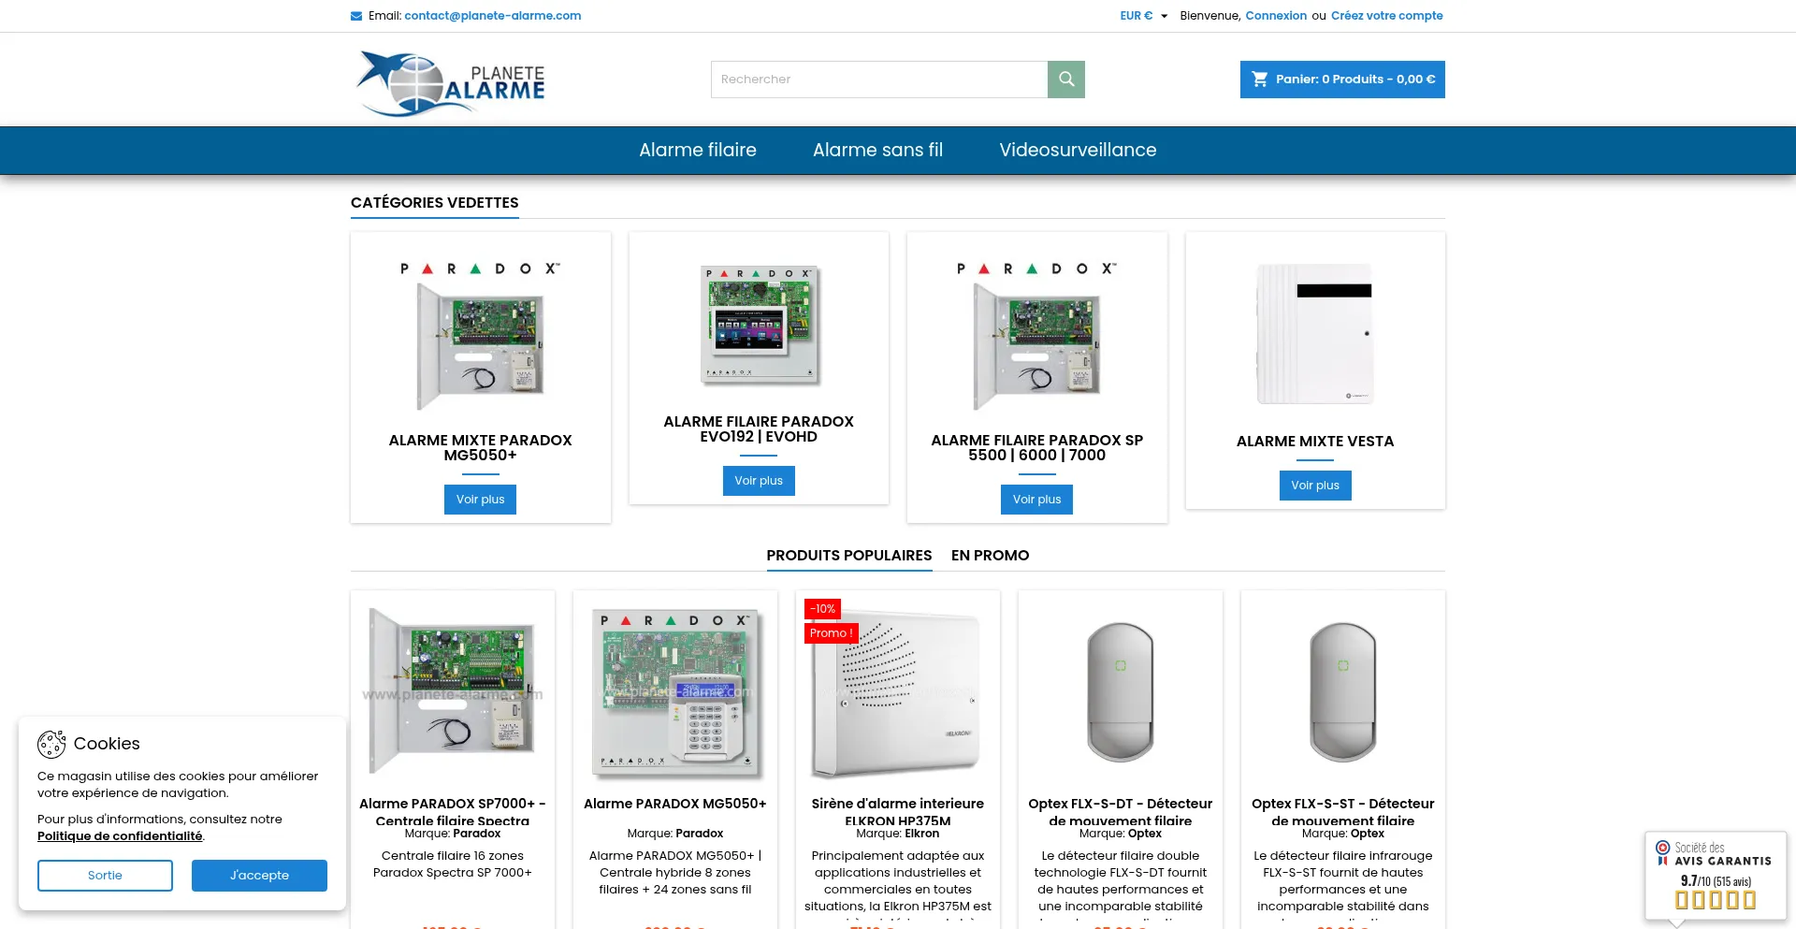
Task: Open the Alarme filaire menu
Action: pyautogui.click(x=697, y=151)
